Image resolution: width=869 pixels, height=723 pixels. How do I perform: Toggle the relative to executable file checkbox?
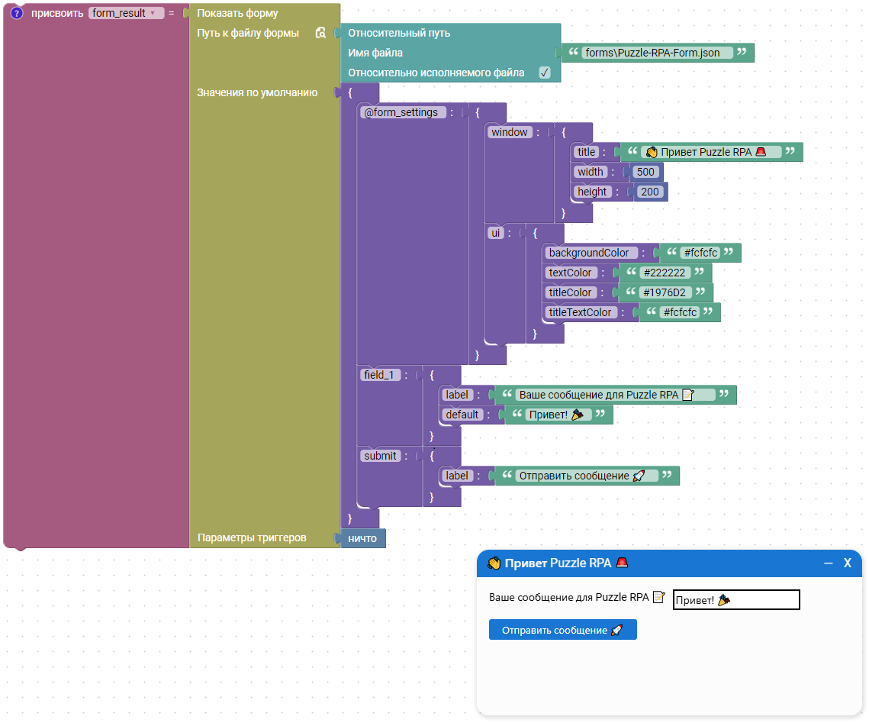click(x=545, y=73)
